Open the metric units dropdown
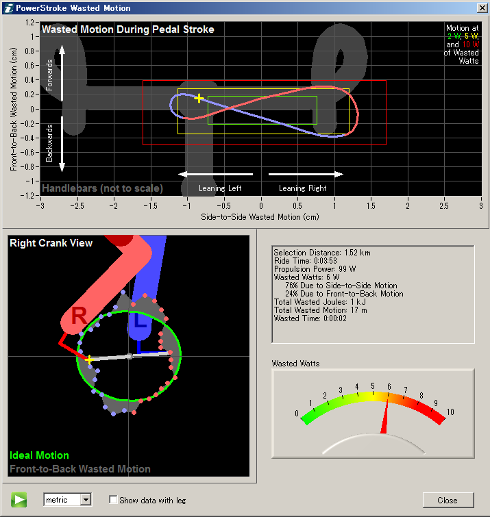 (x=85, y=500)
